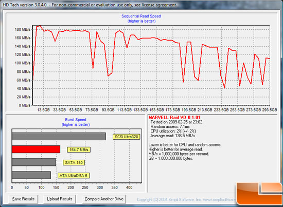Click the MARVELL Raid VD drive name
The width and height of the screenshot is (283, 207).
pyautogui.click(x=174, y=118)
